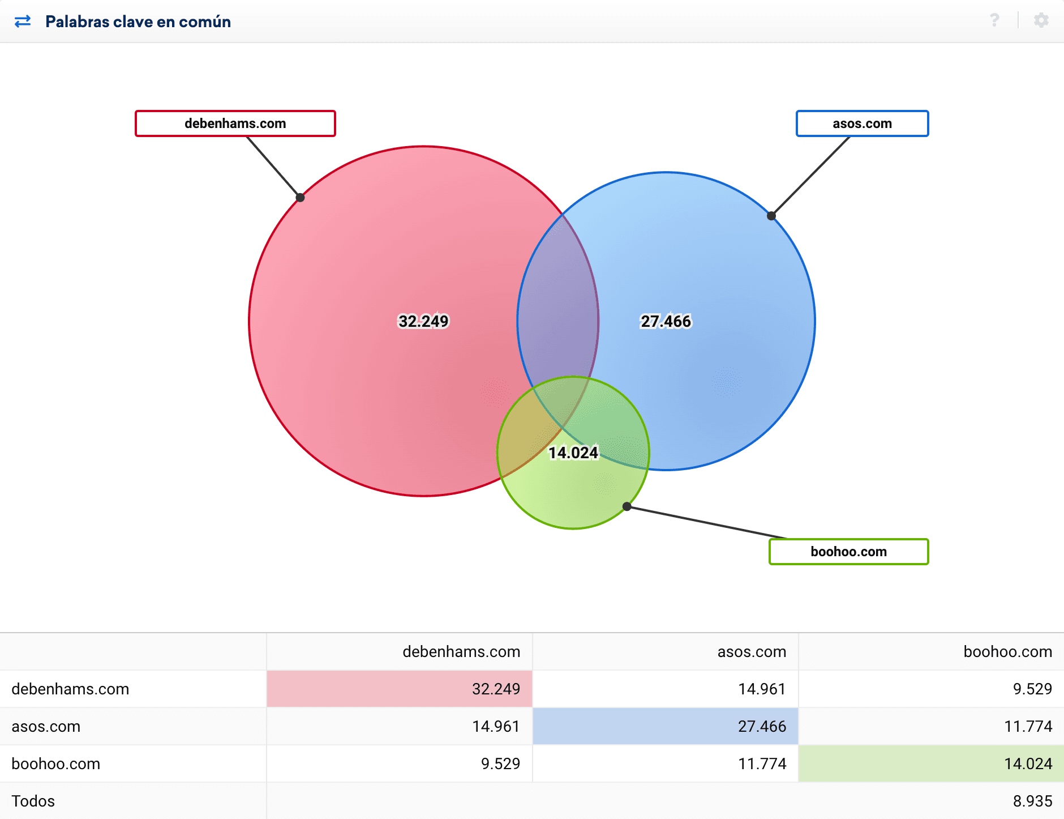Click the asos.com row label in table

pyautogui.click(x=46, y=726)
